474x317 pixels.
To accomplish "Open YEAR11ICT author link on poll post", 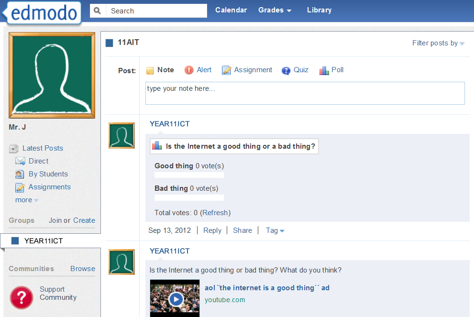I will (170, 124).
